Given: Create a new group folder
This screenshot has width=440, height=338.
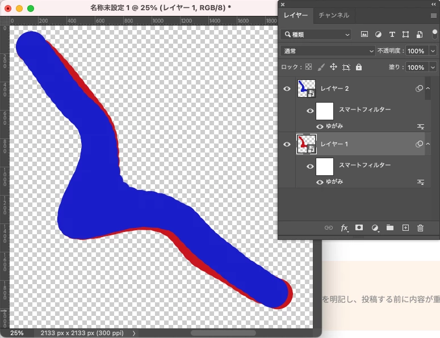Looking at the screenshot, I should (390, 227).
